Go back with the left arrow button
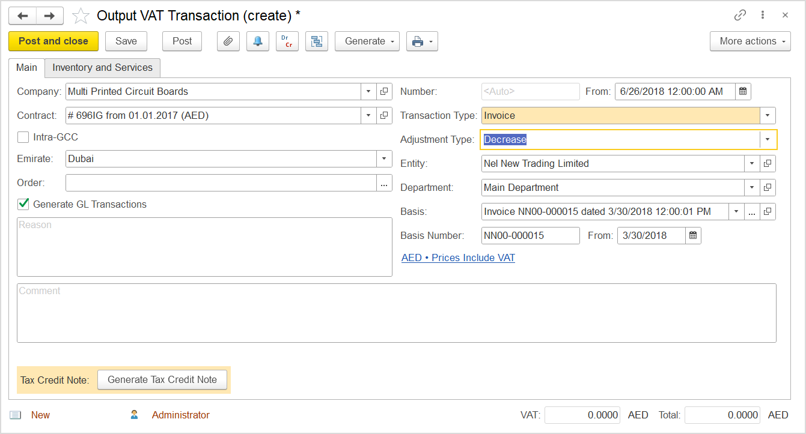 click(x=23, y=16)
